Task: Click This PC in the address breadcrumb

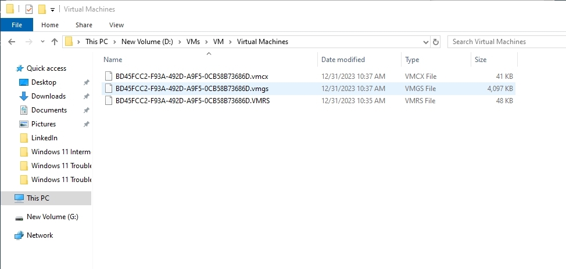Action: coord(96,42)
